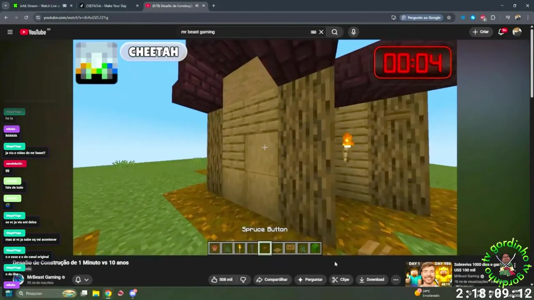Click the video player to pause

point(265,147)
